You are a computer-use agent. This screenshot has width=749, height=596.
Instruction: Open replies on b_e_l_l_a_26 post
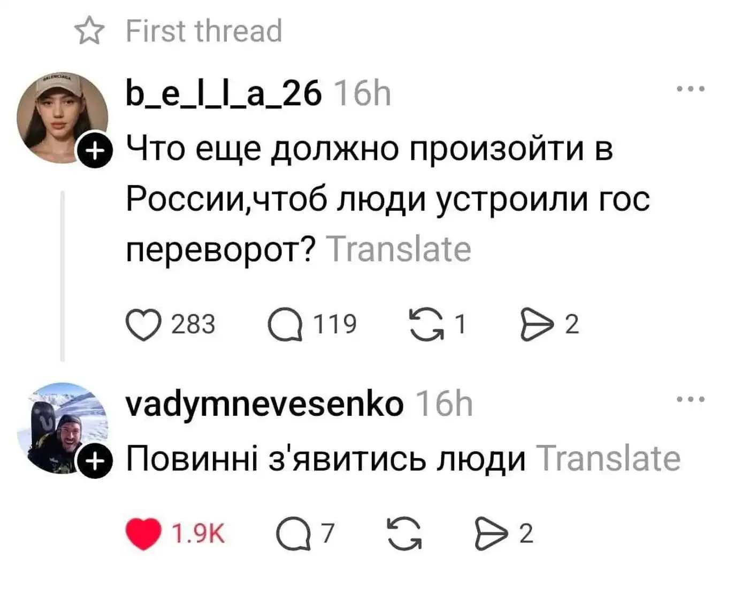pyautogui.click(x=285, y=324)
